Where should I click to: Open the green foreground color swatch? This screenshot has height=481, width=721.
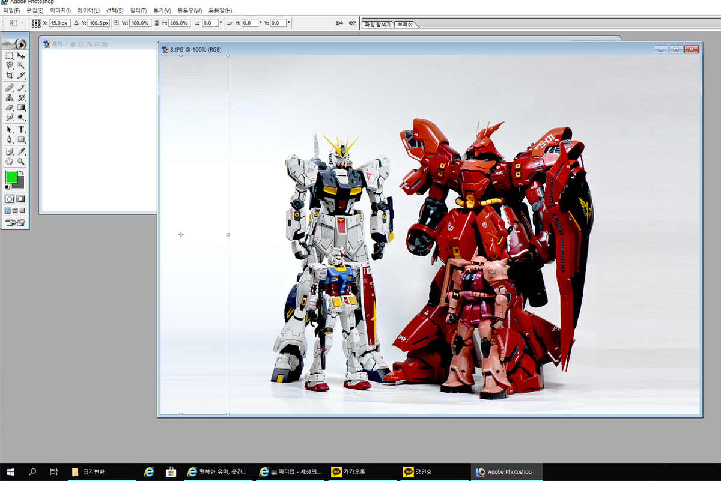[11, 177]
